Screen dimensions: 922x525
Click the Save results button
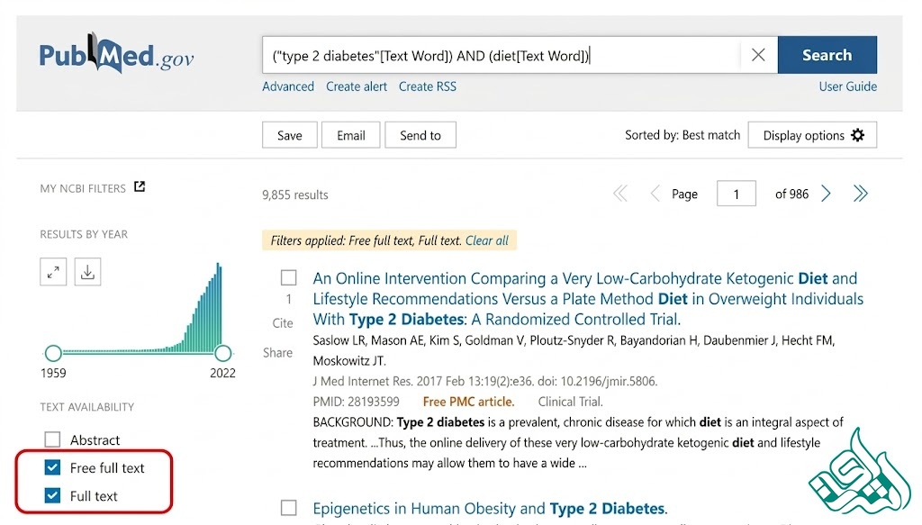[290, 135]
